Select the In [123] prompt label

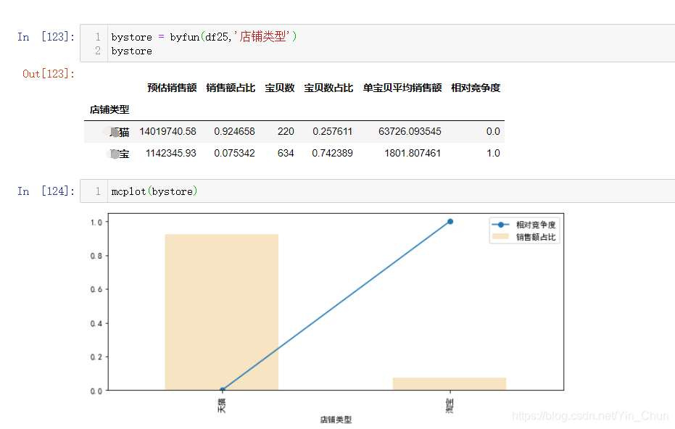(46, 37)
